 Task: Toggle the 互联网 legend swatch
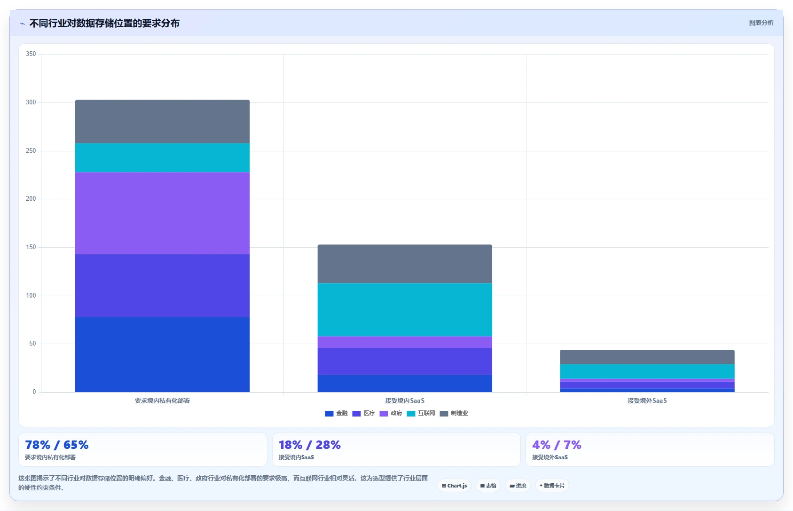point(411,414)
